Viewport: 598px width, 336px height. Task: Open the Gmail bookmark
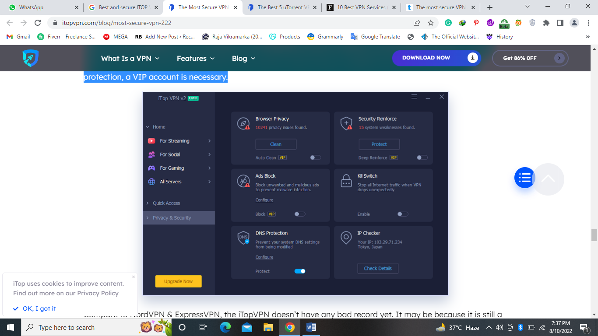[x=18, y=37]
